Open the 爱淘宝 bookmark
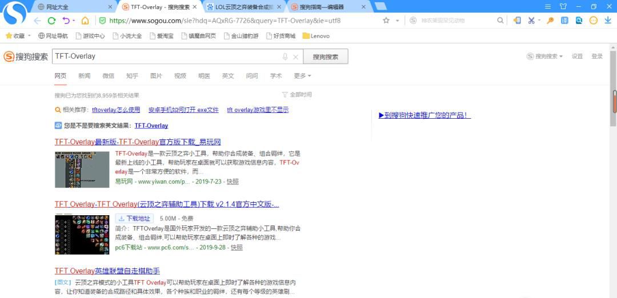This screenshot has height=298, width=617. click(162, 36)
